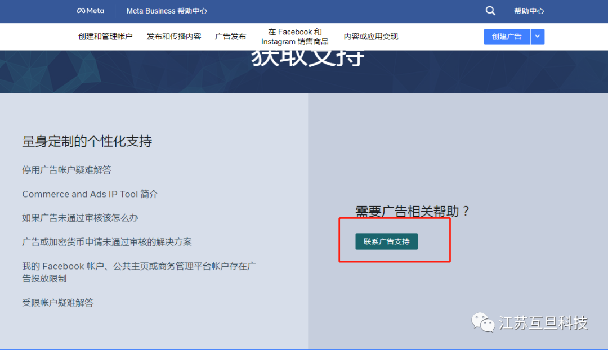Open the 创建和管理帐户 menu
The image size is (608, 350).
pyautogui.click(x=105, y=37)
